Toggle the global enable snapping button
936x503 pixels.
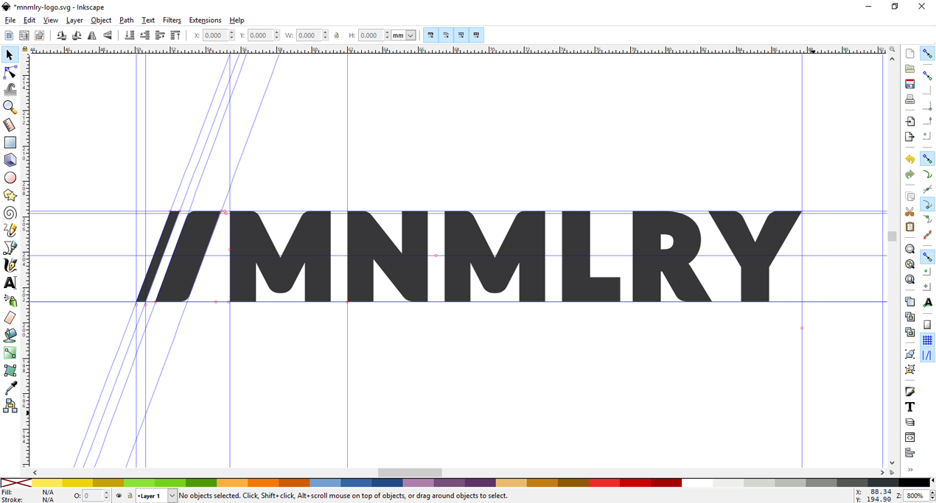coord(927,54)
